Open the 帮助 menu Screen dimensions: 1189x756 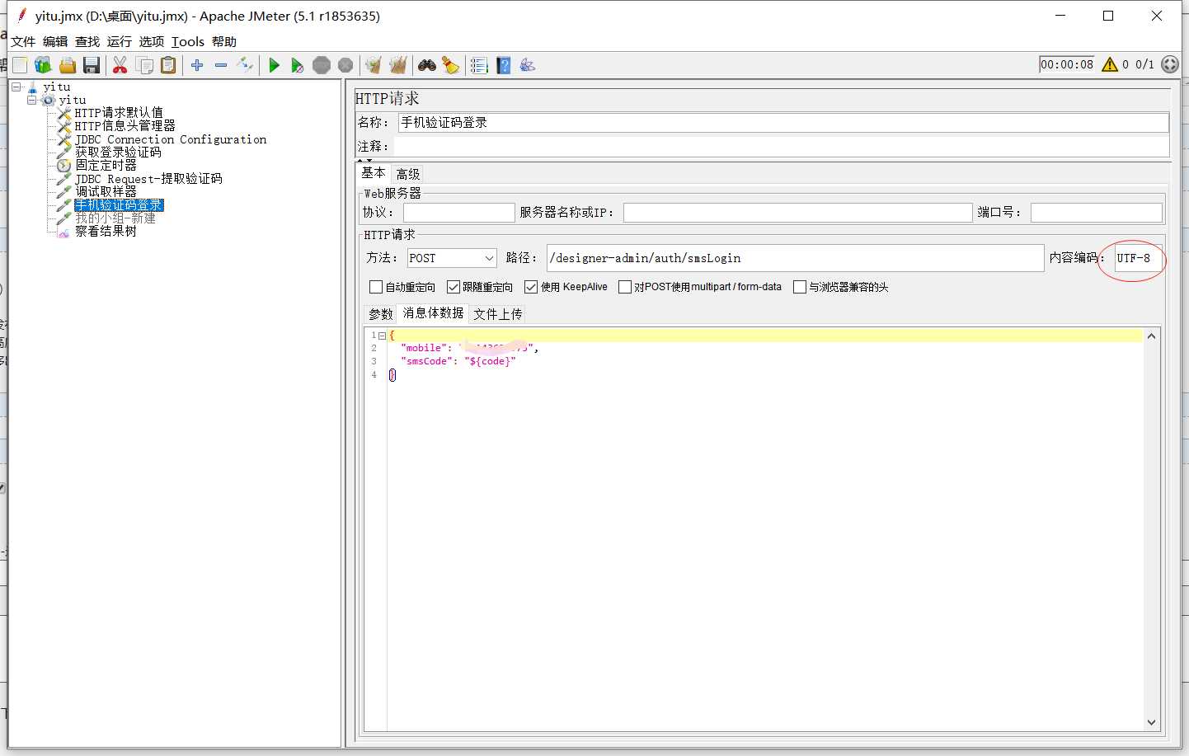pos(224,41)
